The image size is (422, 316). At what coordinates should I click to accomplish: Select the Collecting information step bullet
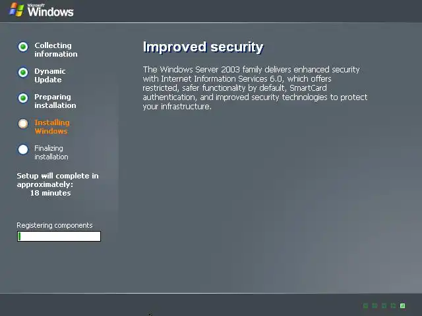[23, 47]
